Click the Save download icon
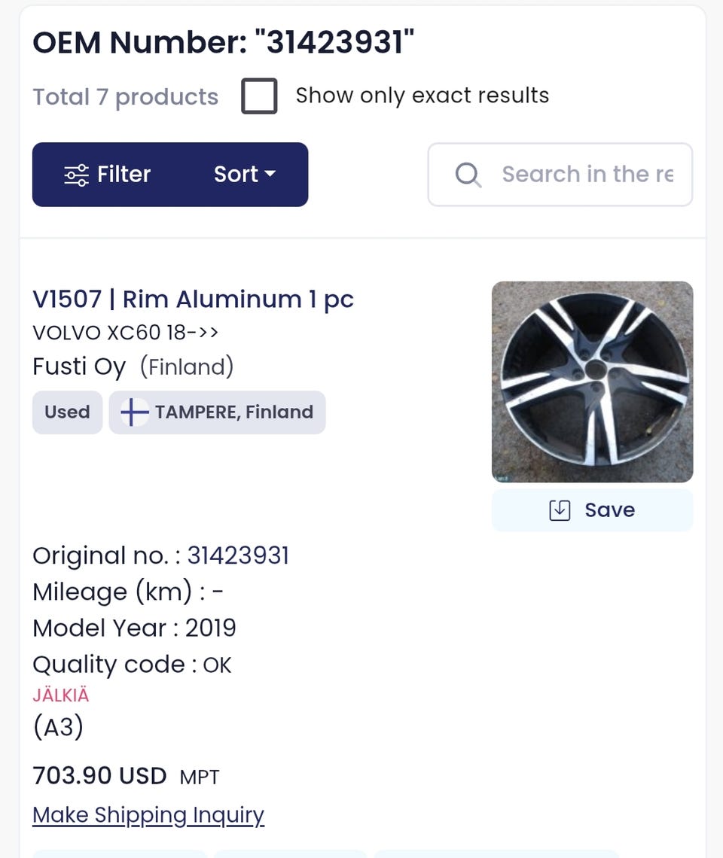Viewport: 723px width, 858px height. coord(560,510)
